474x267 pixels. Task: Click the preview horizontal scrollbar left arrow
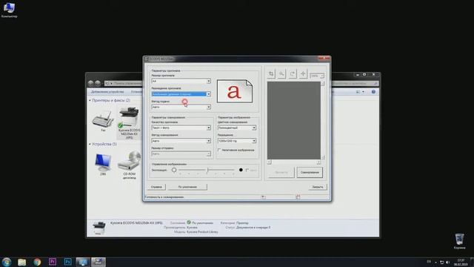click(269, 162)
